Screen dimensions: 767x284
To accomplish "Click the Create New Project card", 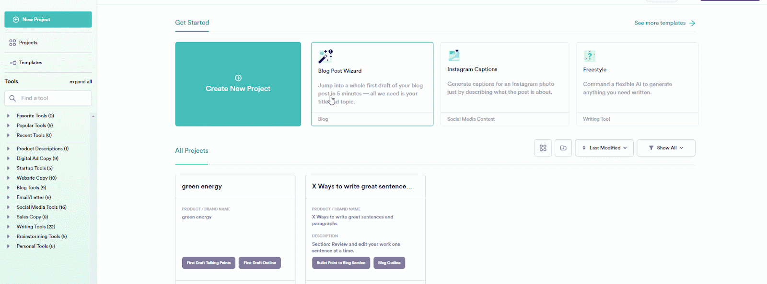I will tap(238, 84).
